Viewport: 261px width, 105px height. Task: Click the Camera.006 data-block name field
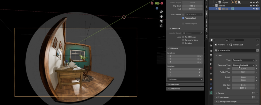[237, 50]
